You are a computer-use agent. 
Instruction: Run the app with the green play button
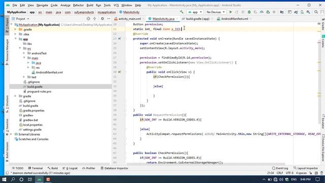pyautogui.click(x=231, y=12)
